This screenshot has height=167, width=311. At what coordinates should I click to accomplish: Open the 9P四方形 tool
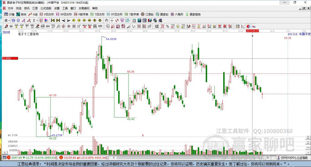[64, 14]
